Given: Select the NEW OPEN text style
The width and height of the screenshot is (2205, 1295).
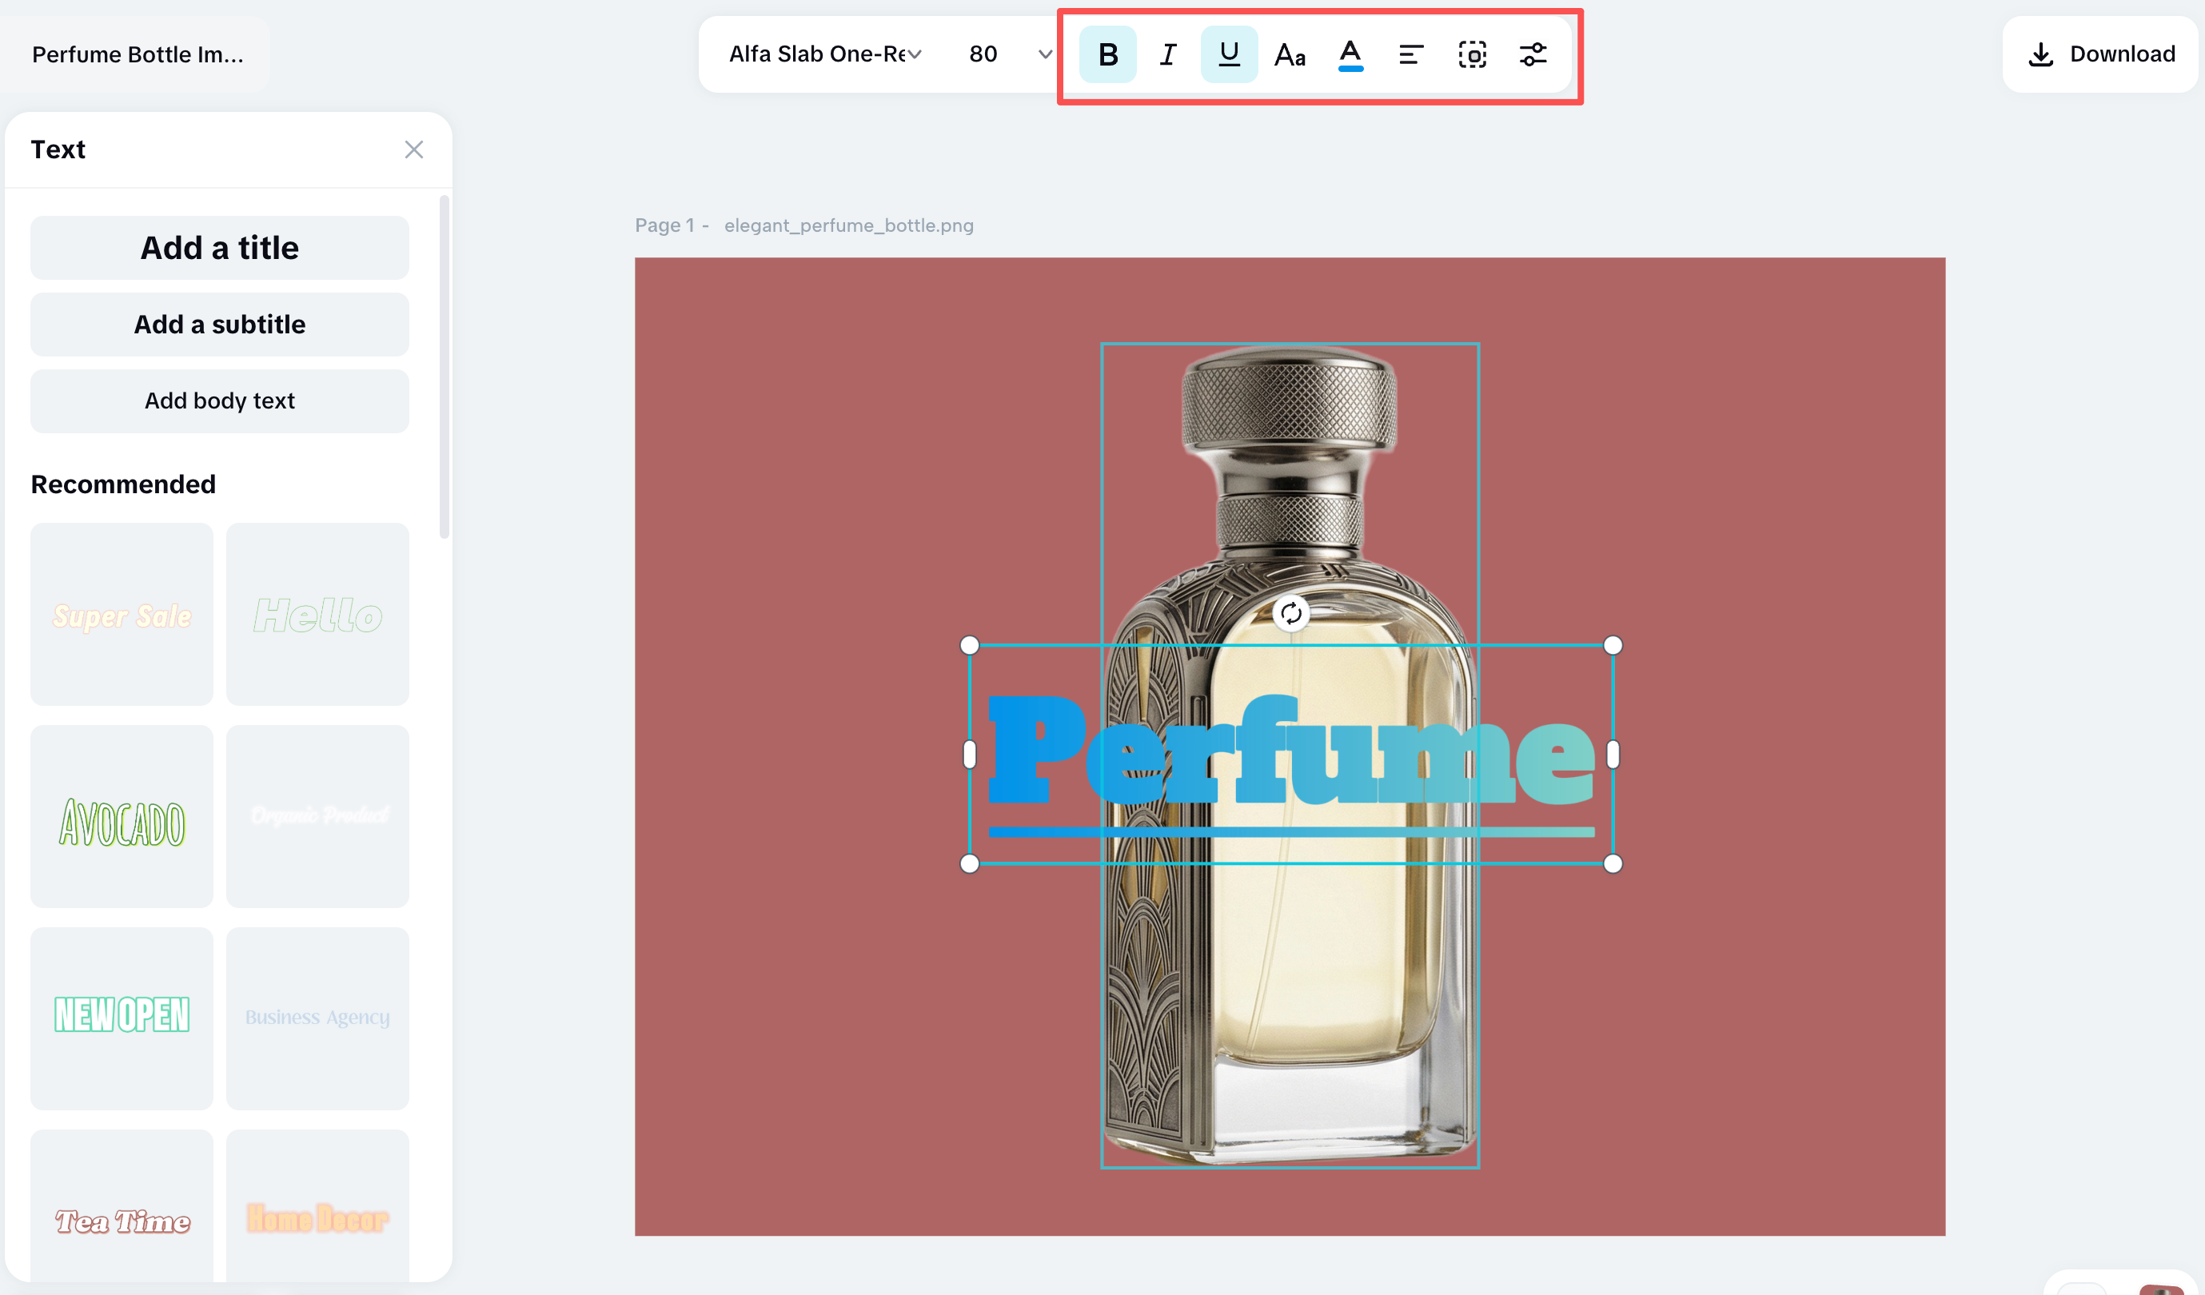Looking at the screenshot, I should pyautogui.click(x=122, y=1018).
